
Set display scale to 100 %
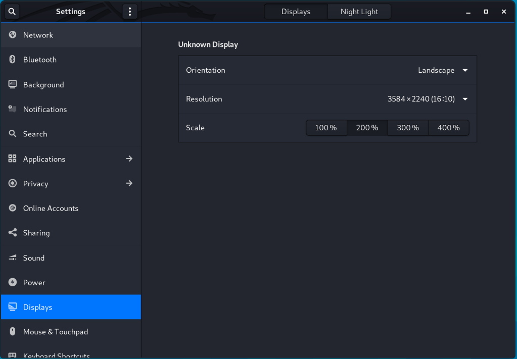pyautogui.click(x=326, y=128)
